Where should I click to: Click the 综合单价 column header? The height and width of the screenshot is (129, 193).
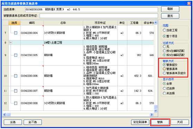pyautogui.click(x=148, y=23)
